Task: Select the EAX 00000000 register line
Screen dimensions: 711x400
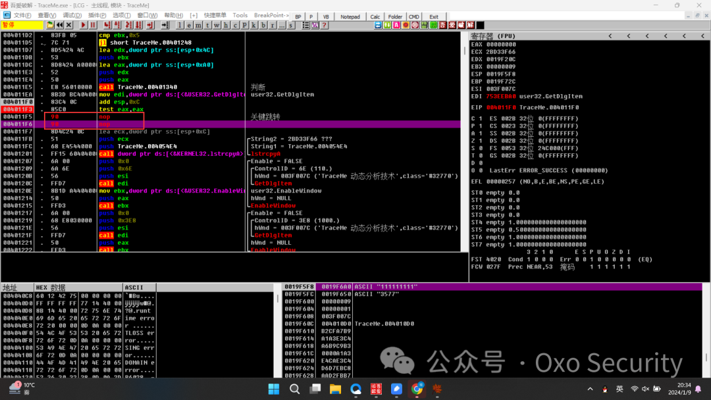Action: [x=493, y=44]
